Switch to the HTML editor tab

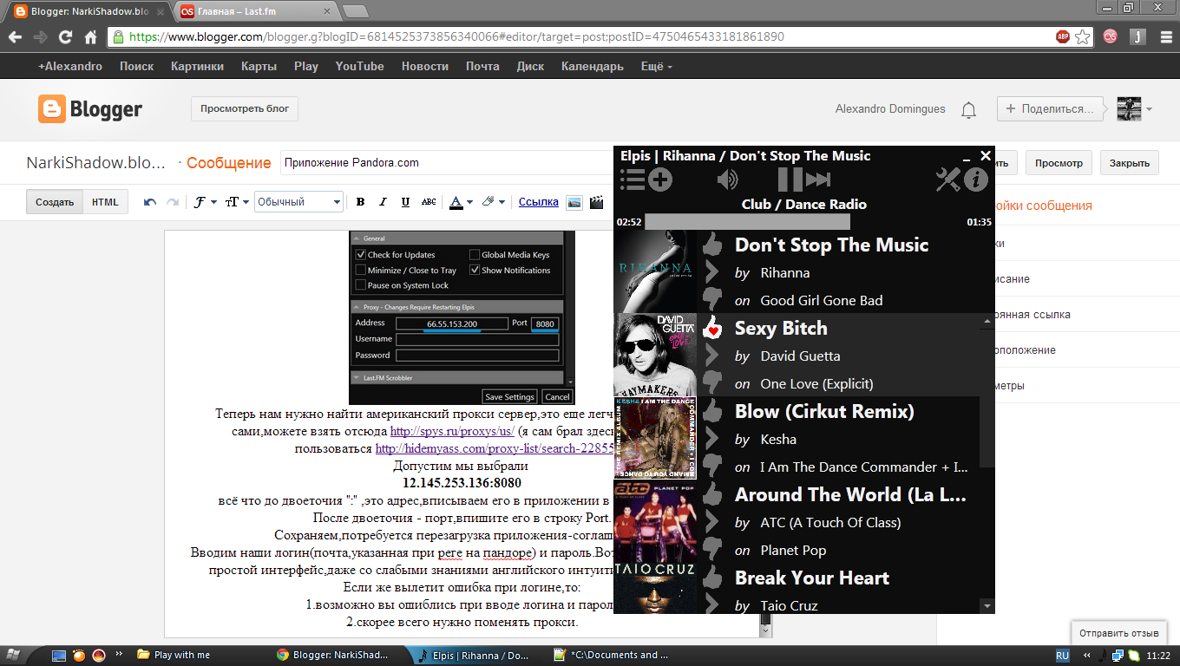(x=105, y=202)
